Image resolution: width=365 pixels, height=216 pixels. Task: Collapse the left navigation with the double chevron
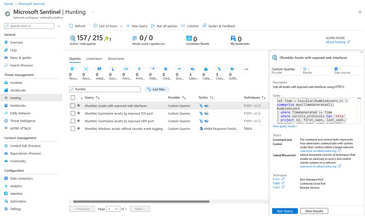click(x=59, y=26)
